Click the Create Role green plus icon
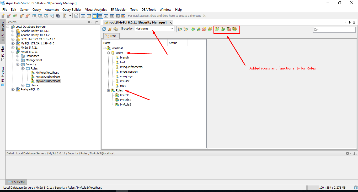The height and width of the screenshot is (192, 358). pyautogui.click(x=217, y=29)
